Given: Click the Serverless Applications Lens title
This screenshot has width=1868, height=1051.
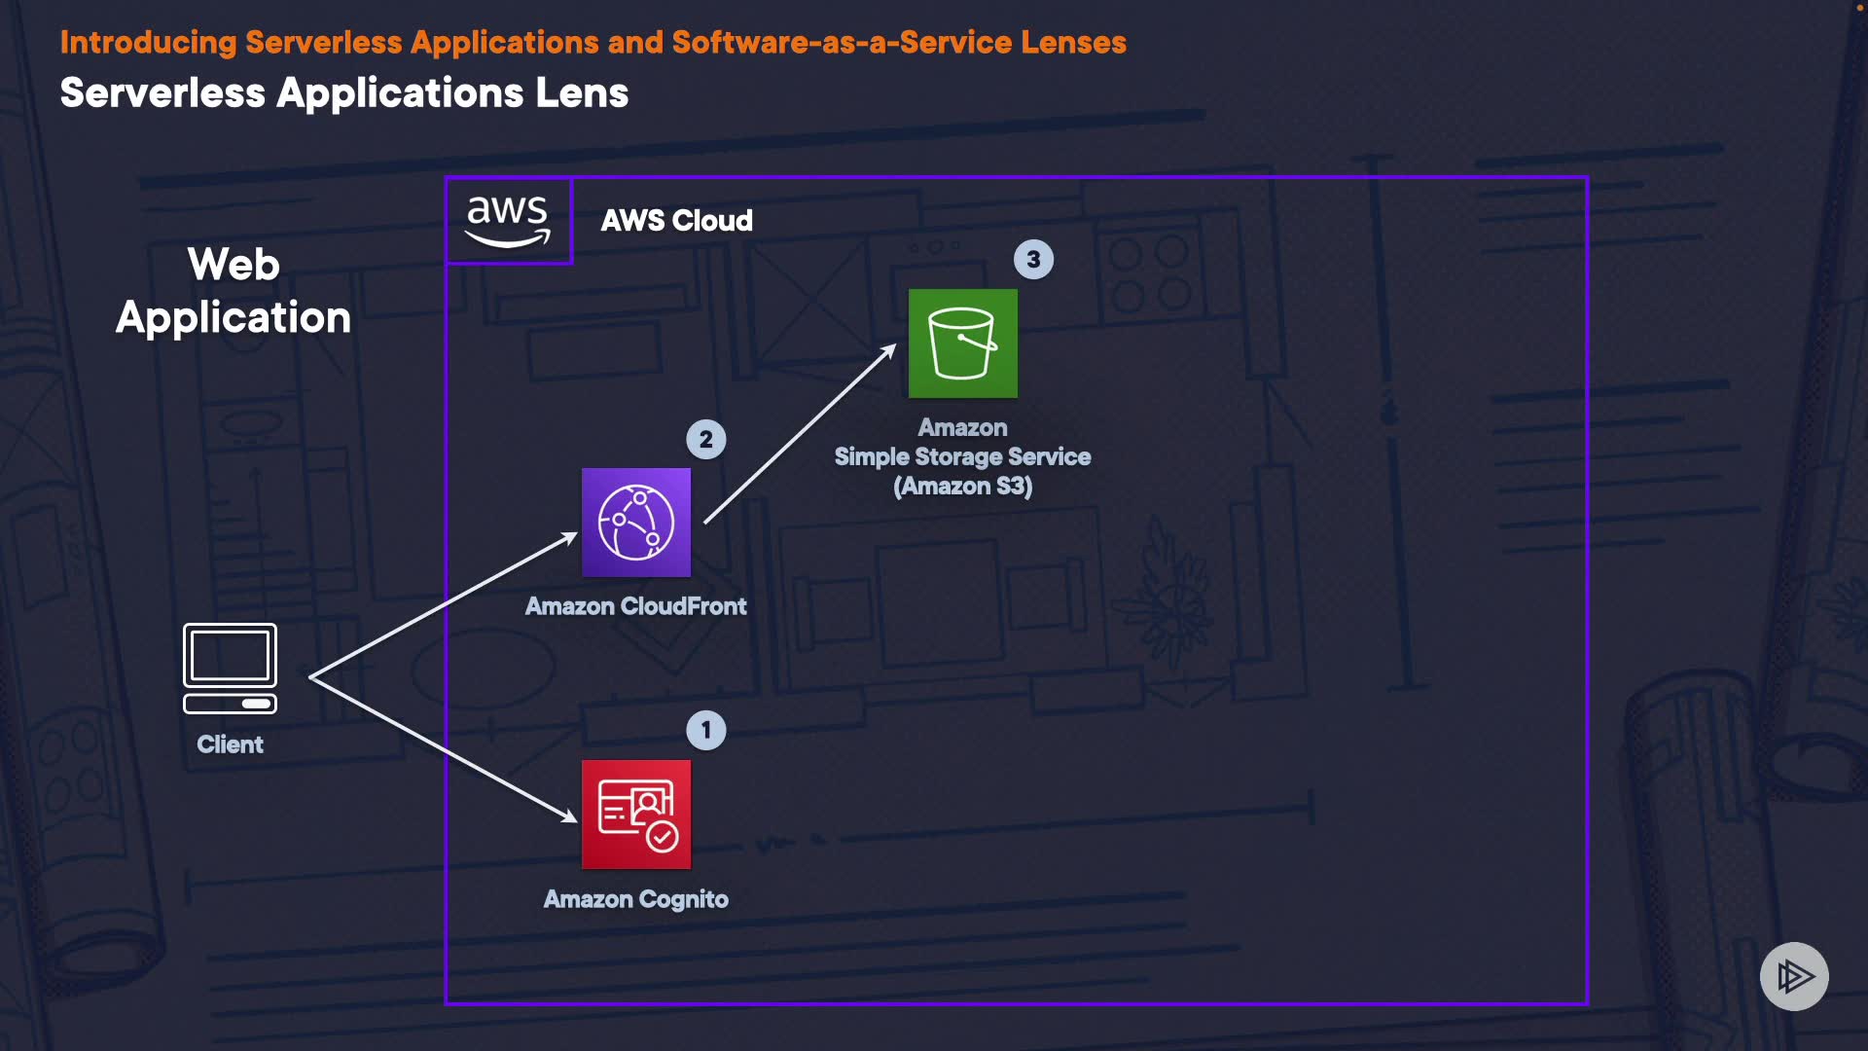Looking at the screenshot, I should 343,93.
